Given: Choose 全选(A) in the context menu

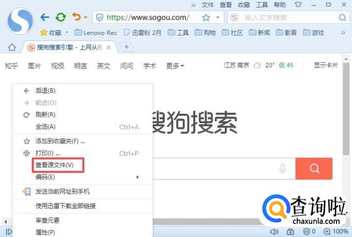Looking at the screenshot, I should 83,127.
